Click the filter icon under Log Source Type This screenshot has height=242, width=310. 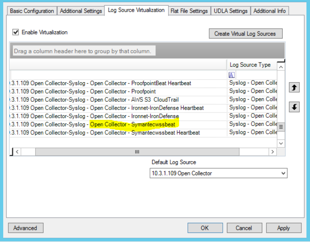point(231,75)
